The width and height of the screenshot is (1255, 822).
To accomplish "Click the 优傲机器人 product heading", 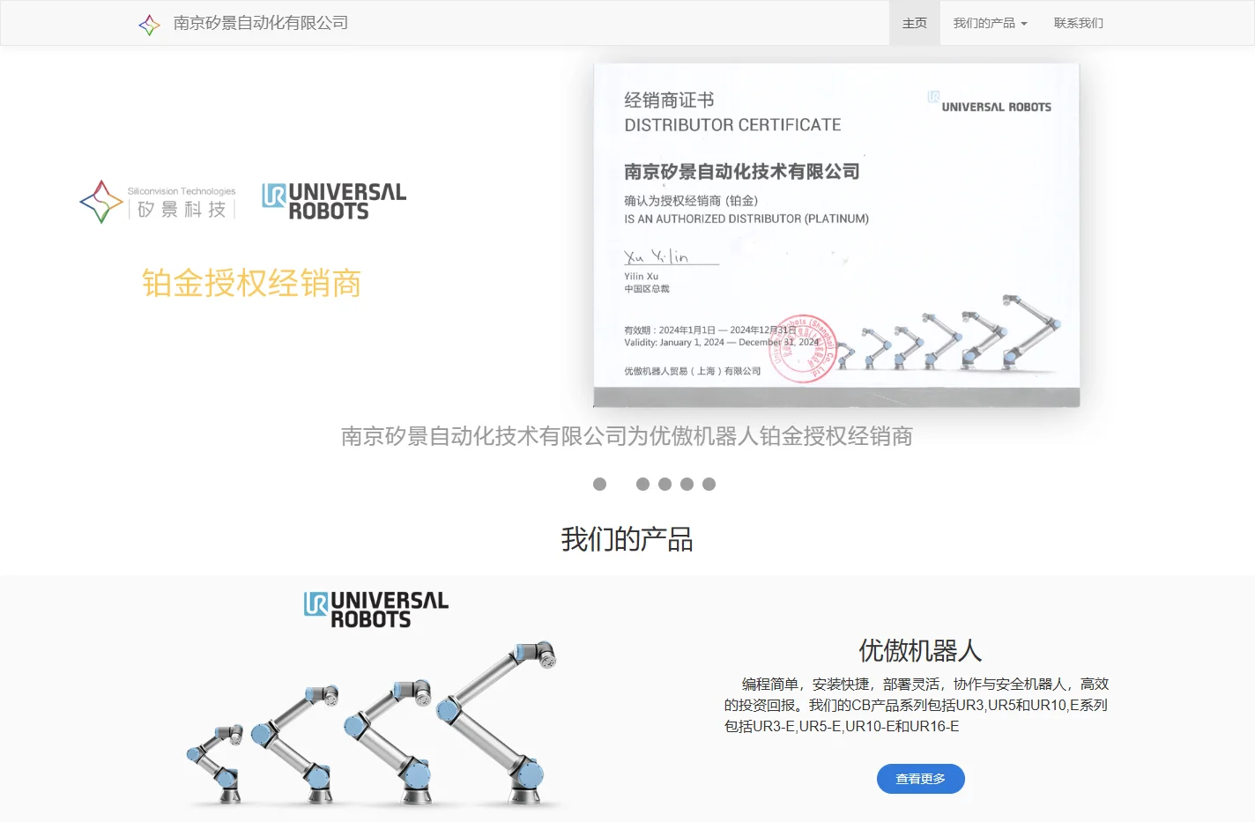I will click(x=921, y=650).
